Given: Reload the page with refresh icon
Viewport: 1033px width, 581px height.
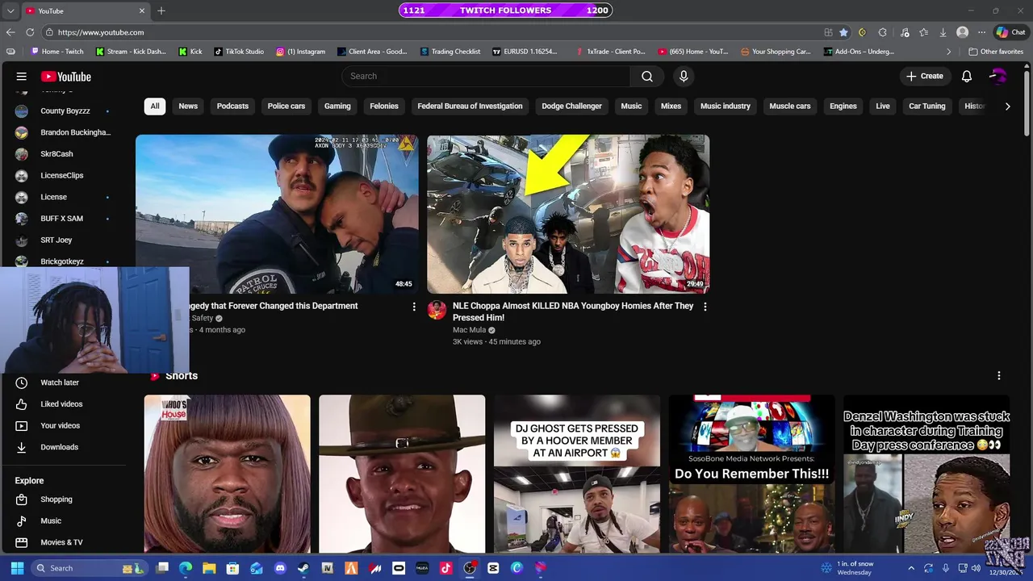Looking at the screenshot, I should 30,32.
